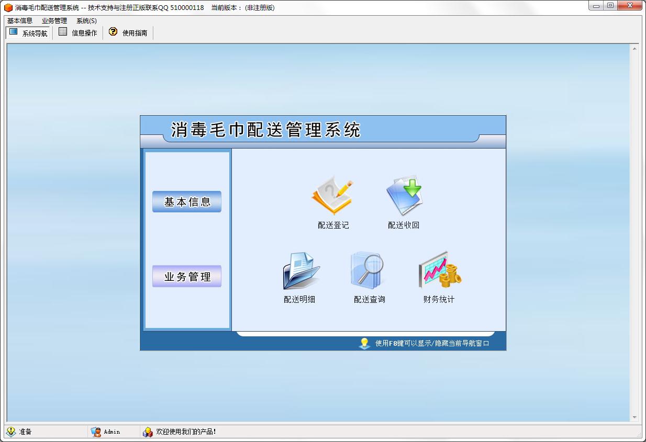Open the 基本信息 menu
This screenshot has width=646, height=442.
[x=20, y=21]
